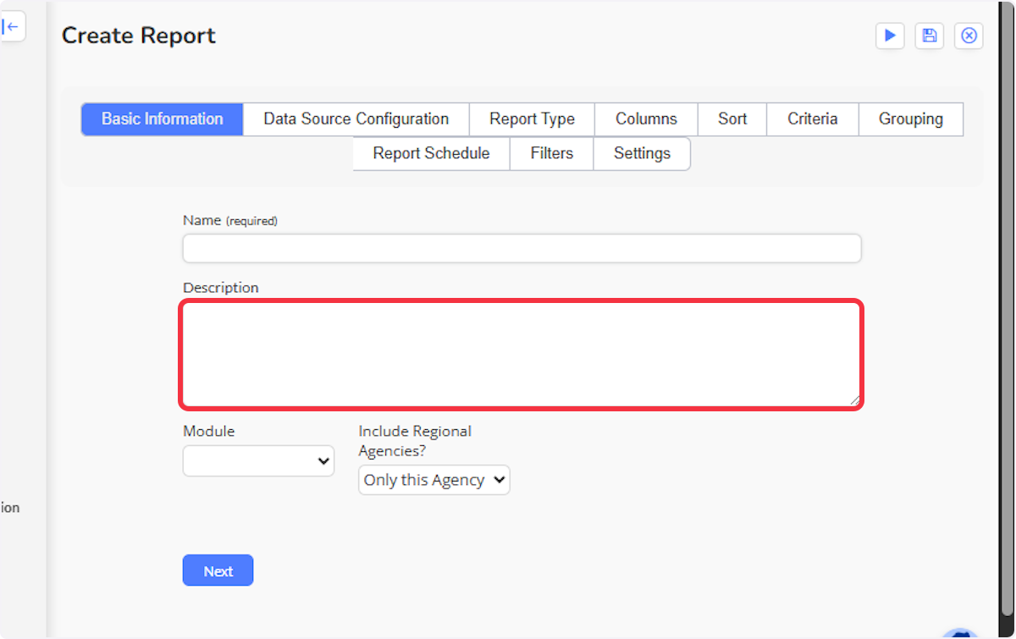Switch to the Criteria tab
This screenshot has height=639, width=1016.
pyautogui.click(x=813, y=119)
